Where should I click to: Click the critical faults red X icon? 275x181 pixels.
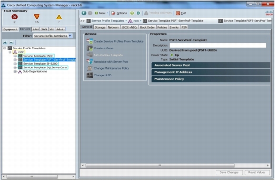tap(15, 17)
